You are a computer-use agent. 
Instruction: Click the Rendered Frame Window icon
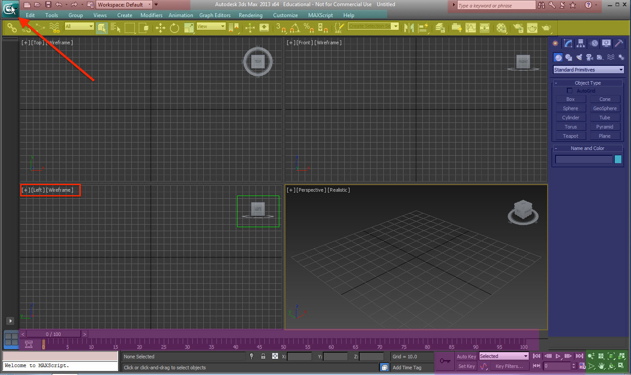tap(532, 28)
